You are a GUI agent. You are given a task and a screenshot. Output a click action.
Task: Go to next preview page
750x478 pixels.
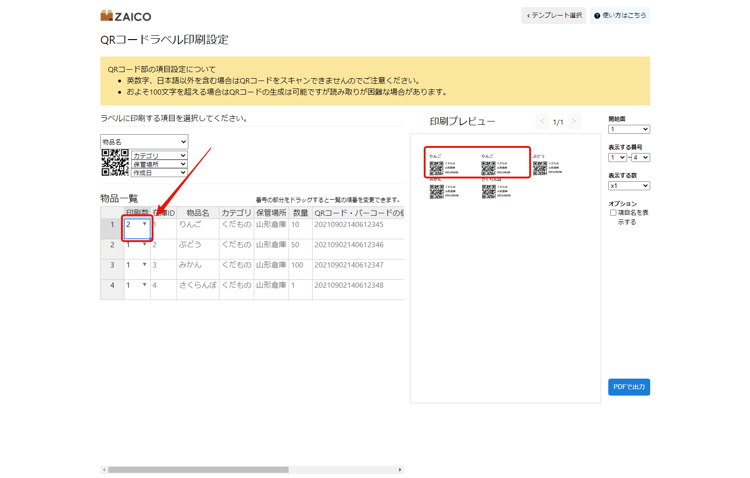pyautogui.click(x=574, y=122)
